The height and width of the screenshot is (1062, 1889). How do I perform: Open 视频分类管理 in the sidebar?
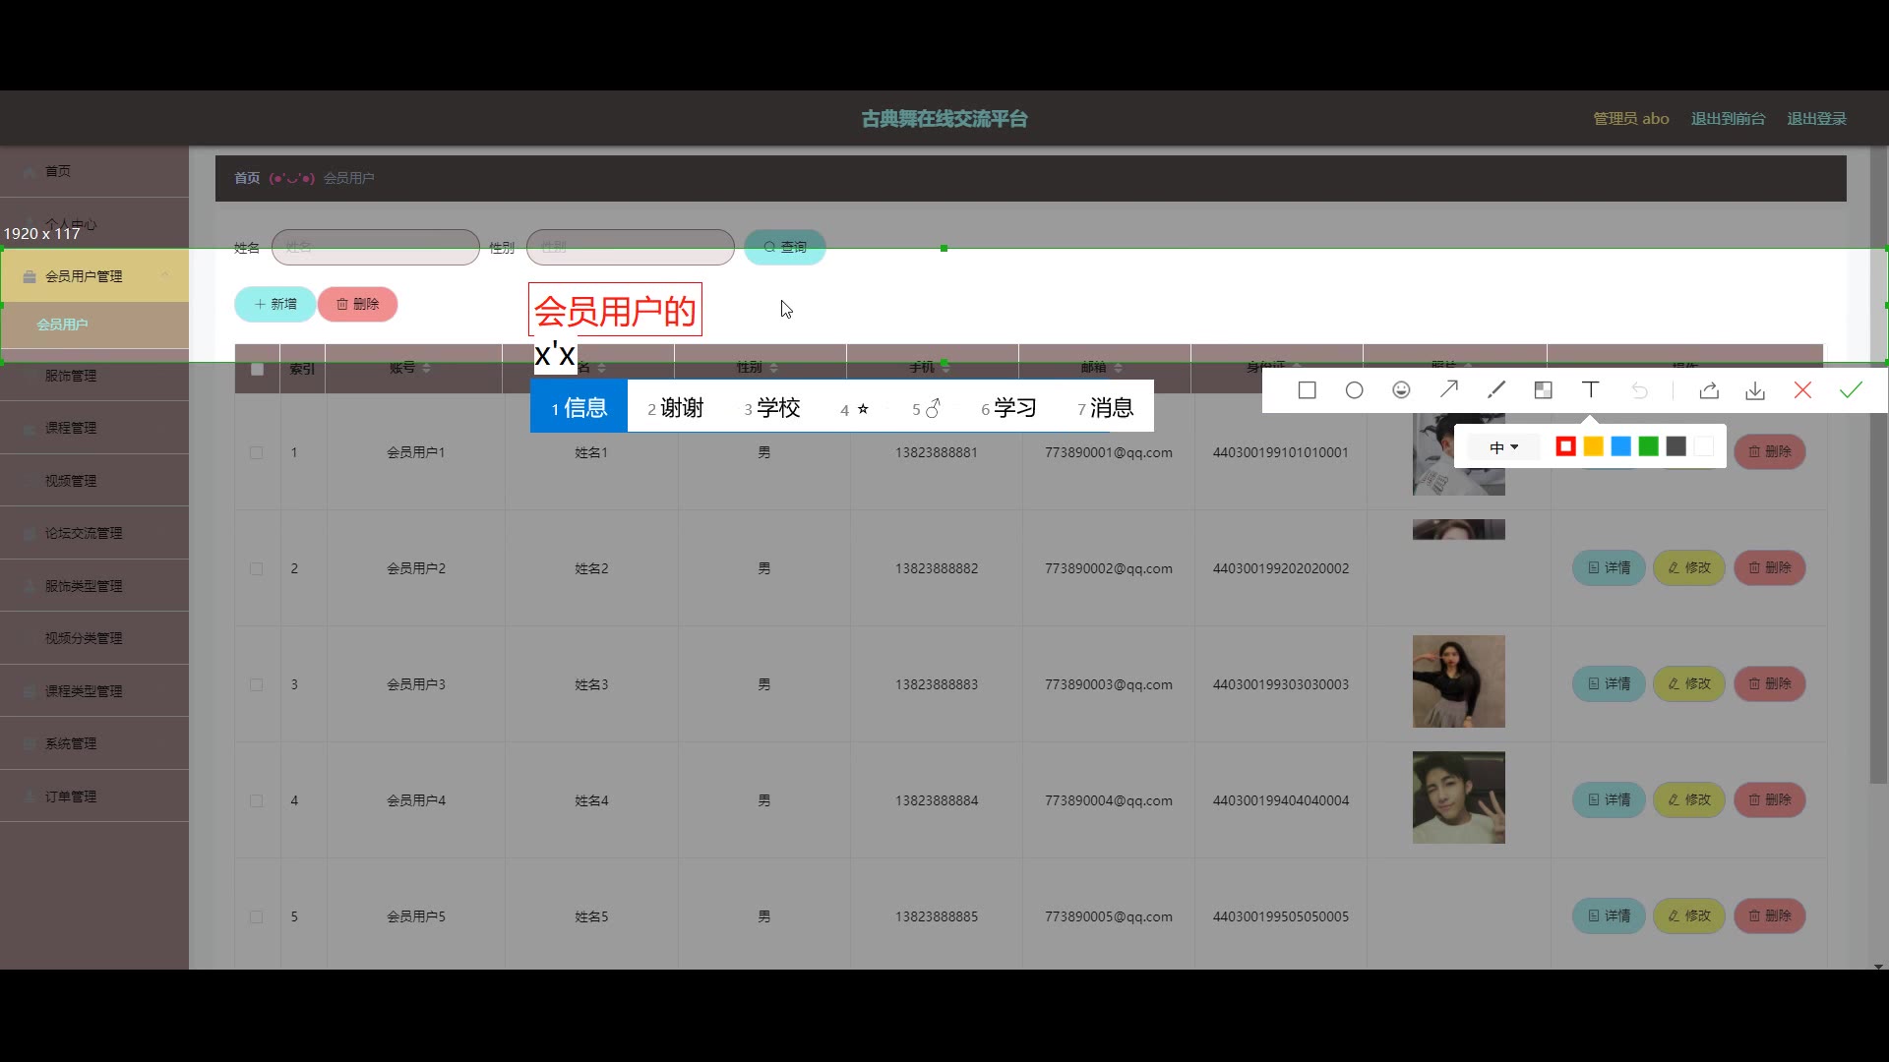click(x=94, y=638)
